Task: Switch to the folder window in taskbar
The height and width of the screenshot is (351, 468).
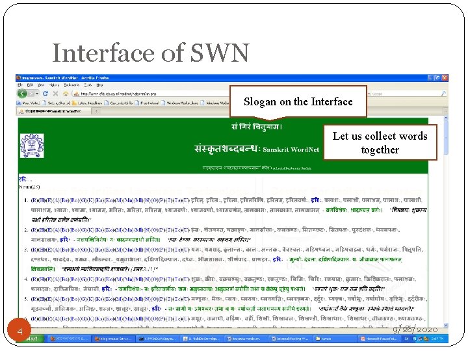Action: [x=334, y=339]
